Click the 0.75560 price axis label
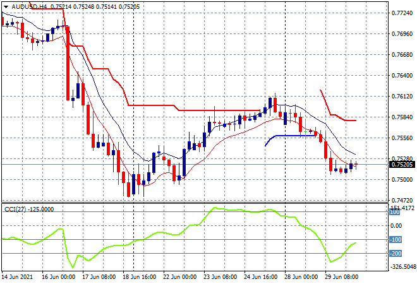 pos(402,138)
